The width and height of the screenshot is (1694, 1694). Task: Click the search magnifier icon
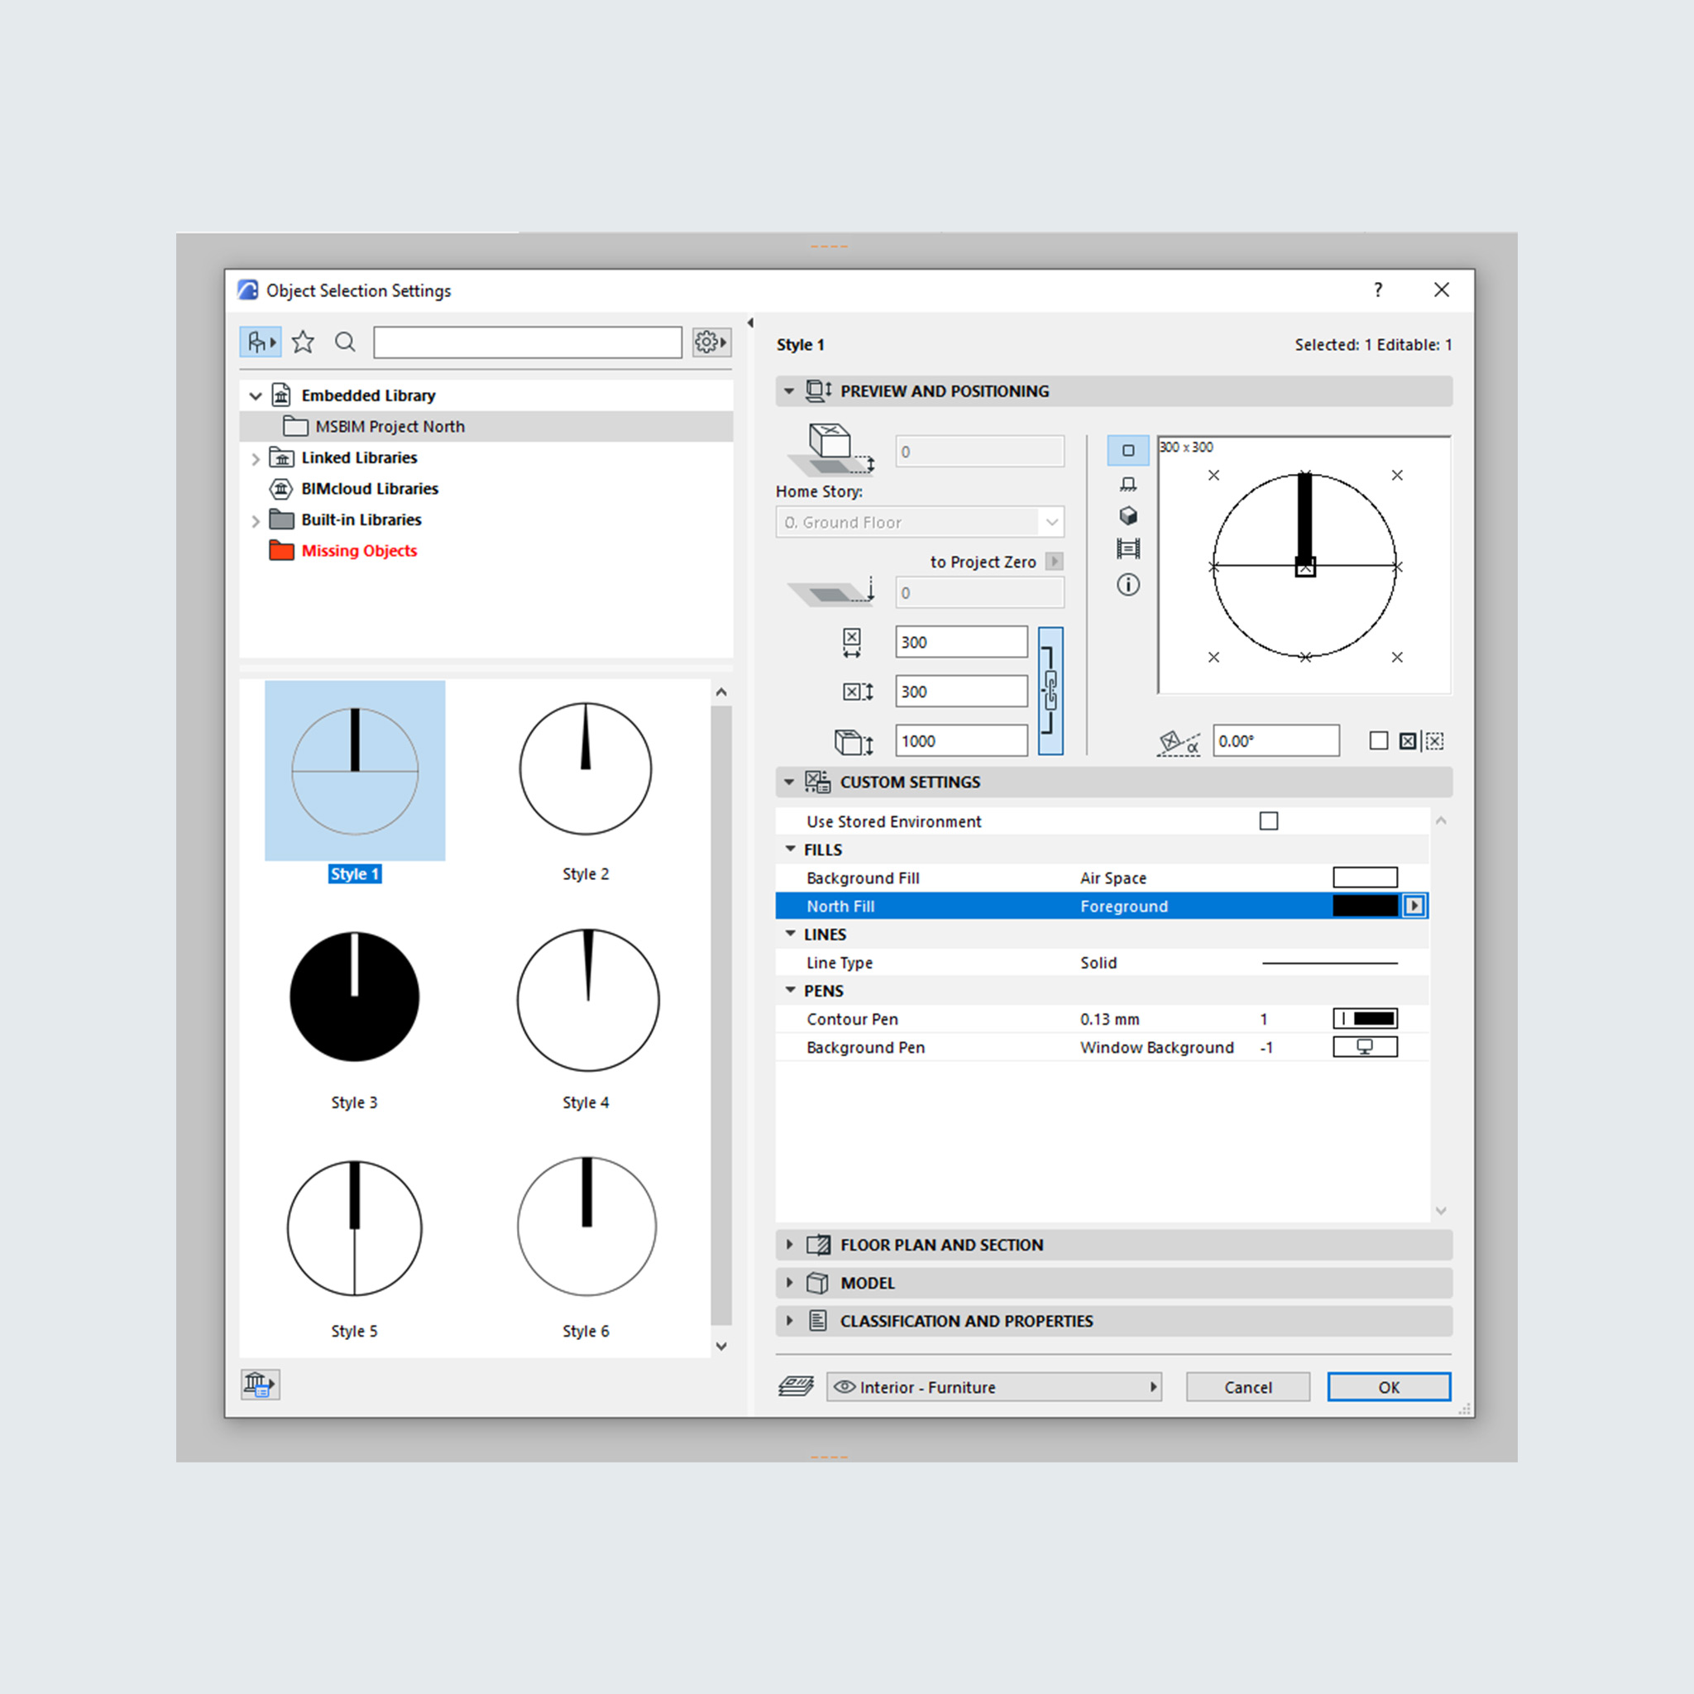pos(346,342)
